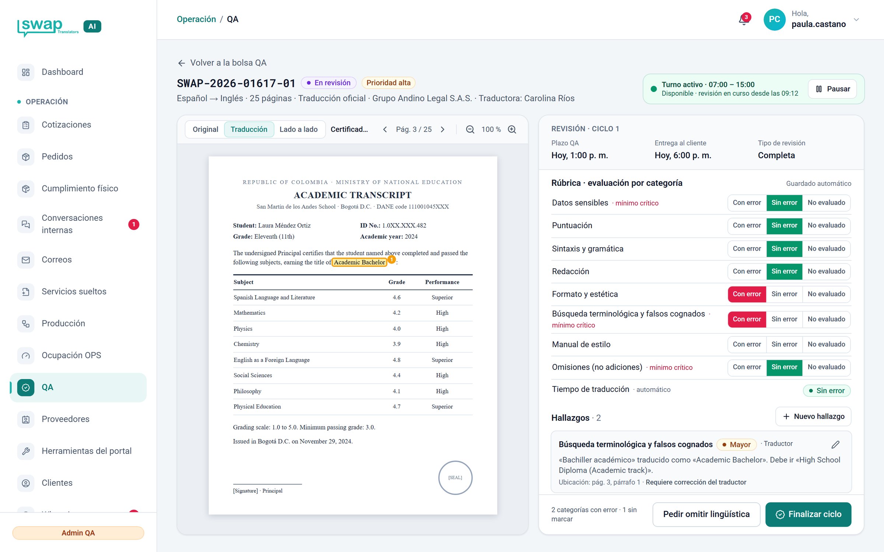
Task: Open Pedidos box icon
Action: point(26,157)
